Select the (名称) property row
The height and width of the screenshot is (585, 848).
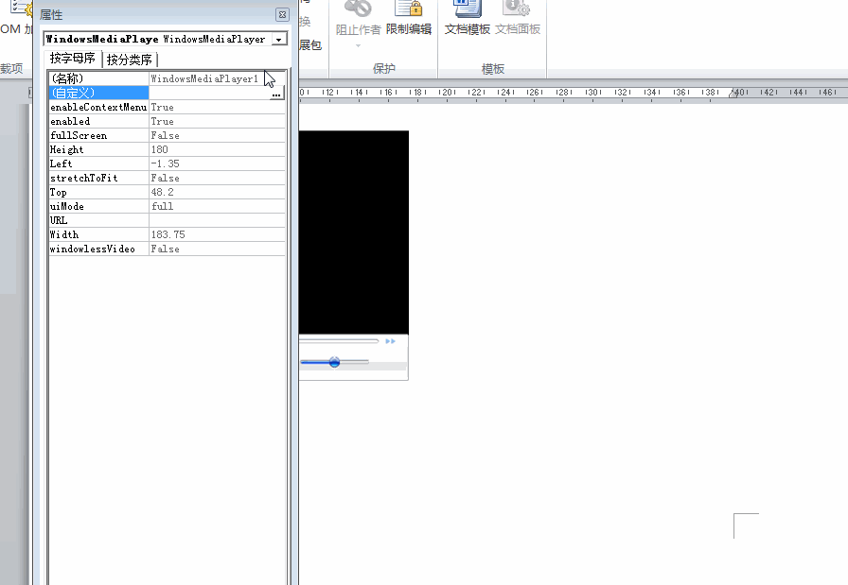(98, 78)
